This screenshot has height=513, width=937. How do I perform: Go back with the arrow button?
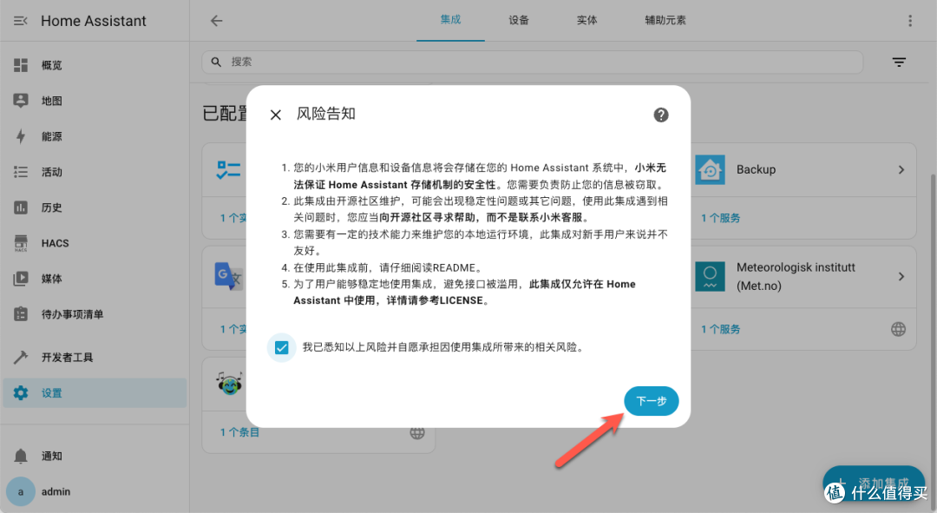pyautogui.click(x=216, y=21)
